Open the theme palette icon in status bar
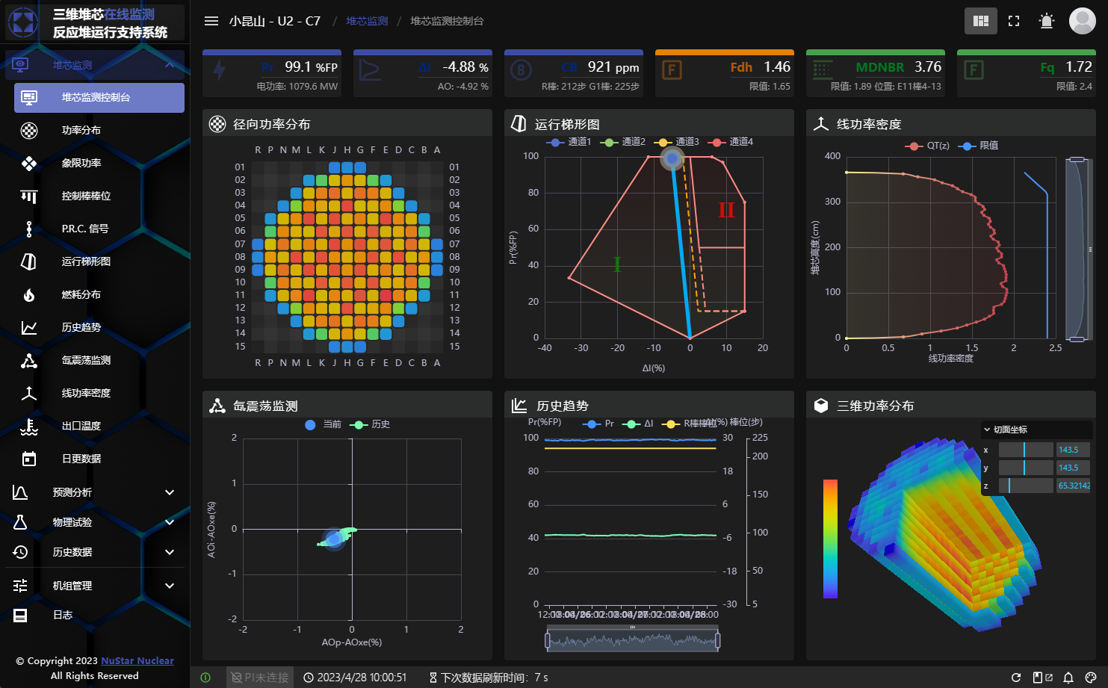Viewport: 1108px width, 688px height. (x=1091, y=678)
